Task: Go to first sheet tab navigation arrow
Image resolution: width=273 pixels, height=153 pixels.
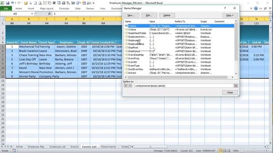Action: point(2,147)
